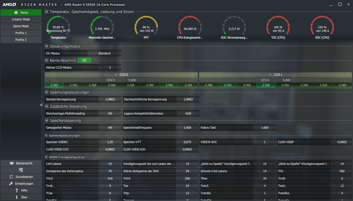Viewport: 353px width, 201px height.
Task: Select Creator Mode profile
Action: 21,19
